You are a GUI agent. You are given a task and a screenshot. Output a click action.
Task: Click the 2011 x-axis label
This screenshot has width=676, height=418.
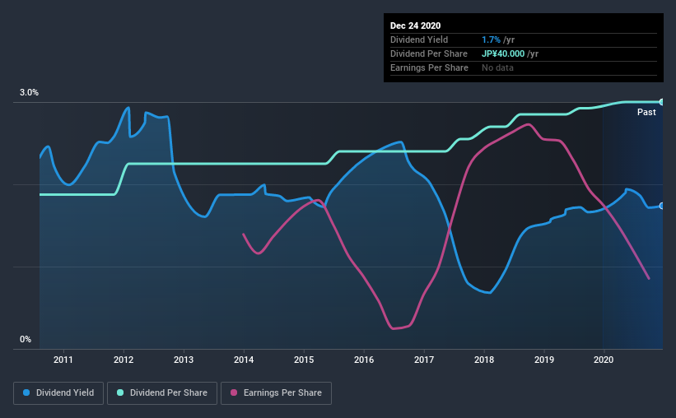pos(63,360)
